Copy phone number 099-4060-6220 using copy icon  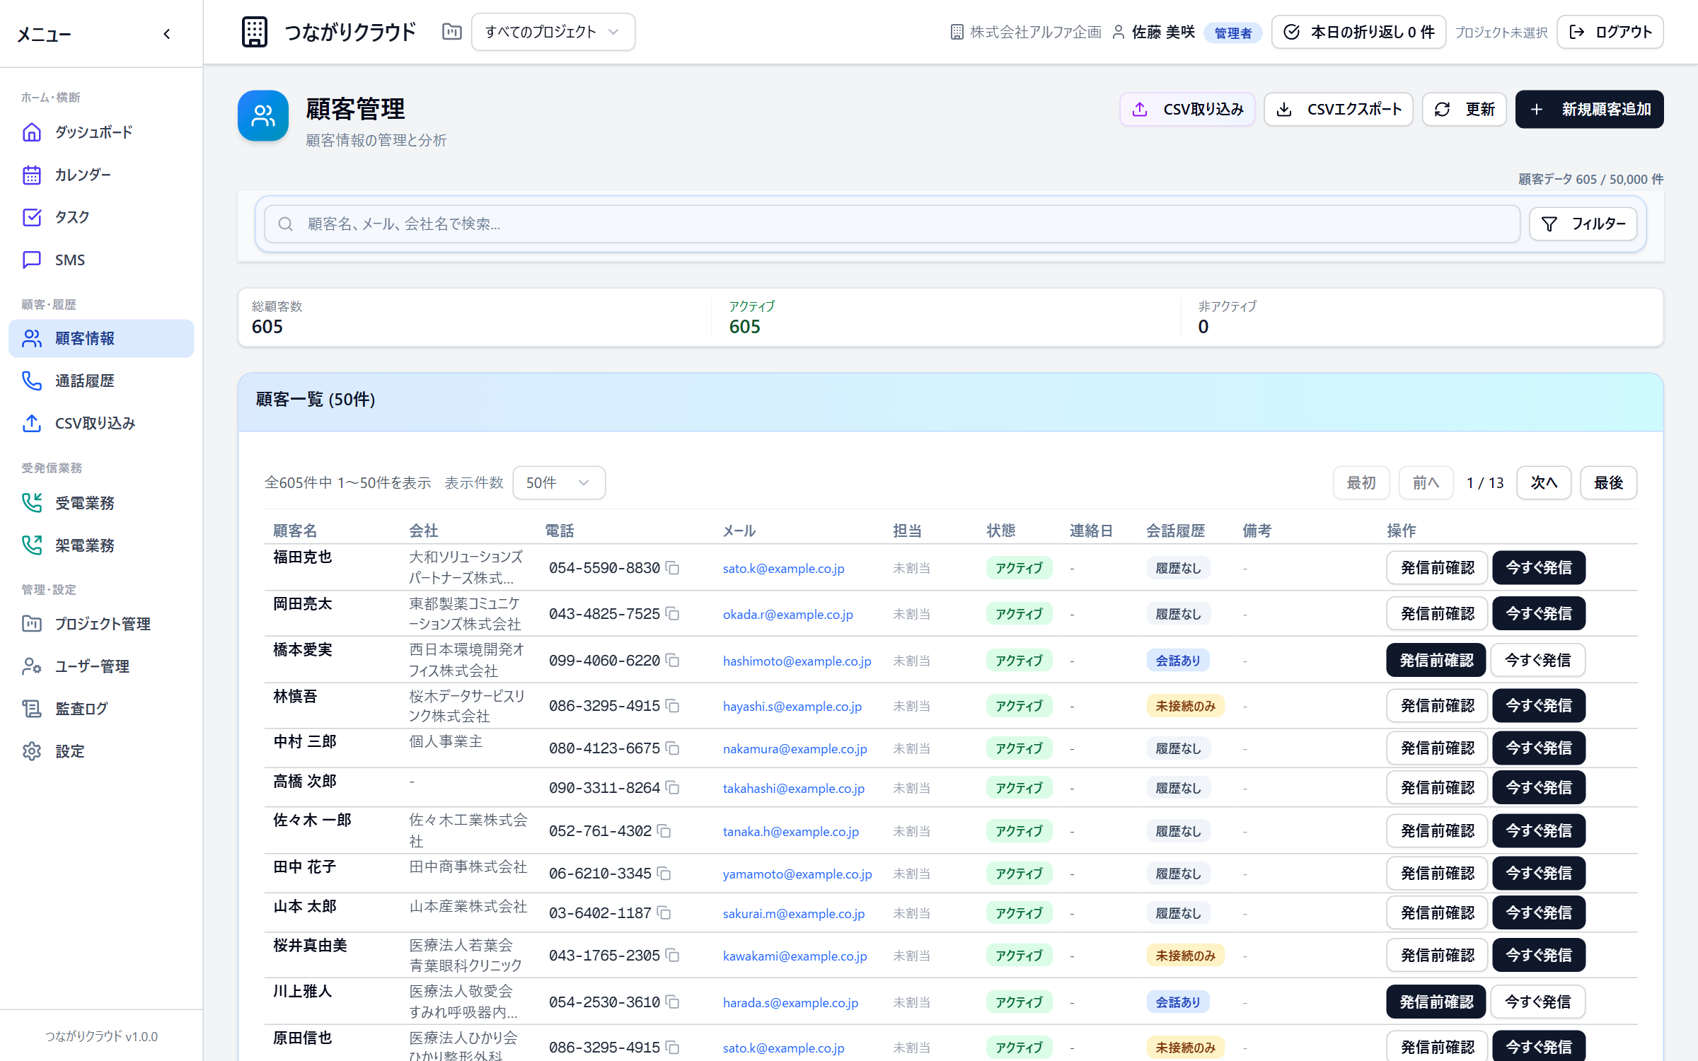(x=673, y=661)
